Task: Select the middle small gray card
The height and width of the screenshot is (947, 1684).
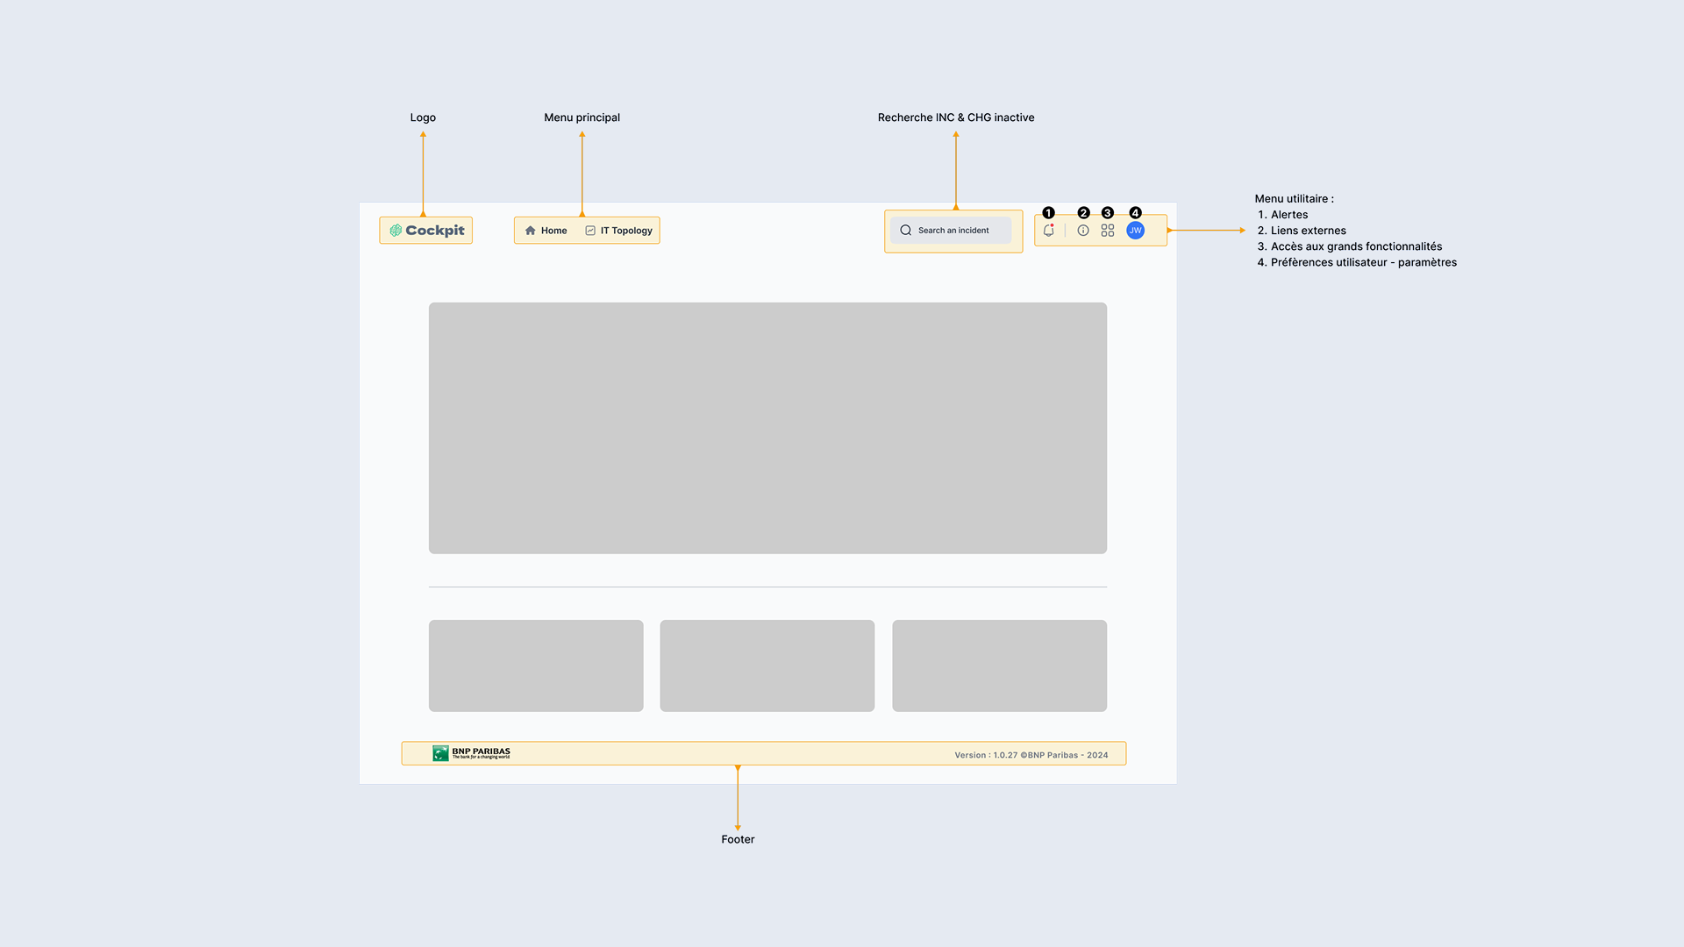Action: click(x=767, y=666)
